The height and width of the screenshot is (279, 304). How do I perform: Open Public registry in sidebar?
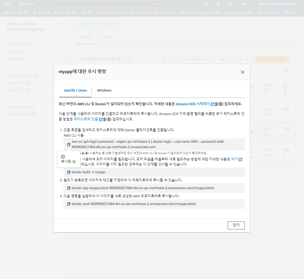point(17,51)
